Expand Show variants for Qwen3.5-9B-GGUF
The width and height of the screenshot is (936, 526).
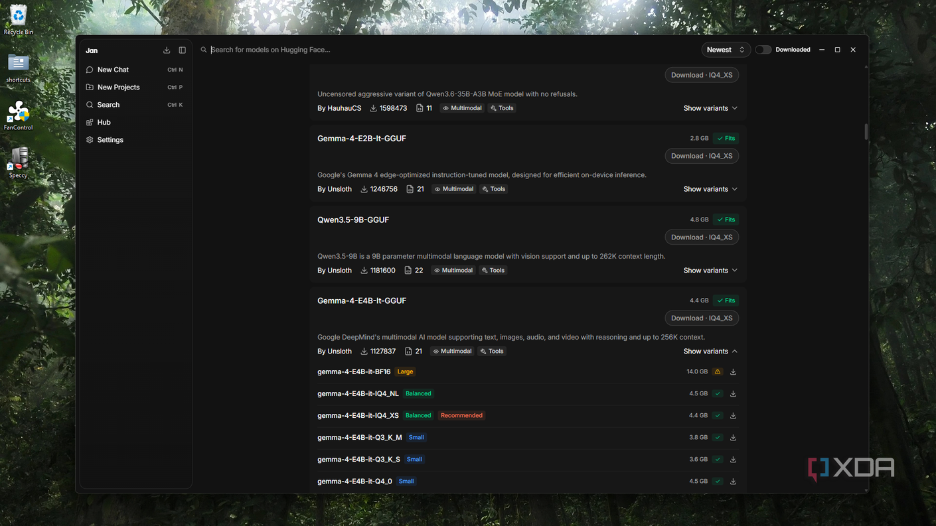coord(710,271)
